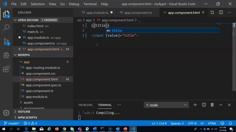Image resolution: width=236 pixels, height=132 pixels.
Task: Open the Go menu
Action: (x=62, y=4)
